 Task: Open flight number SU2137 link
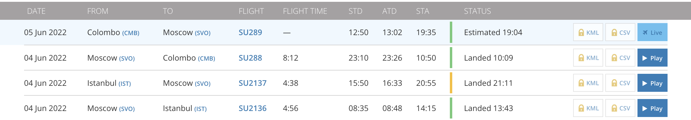click(x=252, y=83)
